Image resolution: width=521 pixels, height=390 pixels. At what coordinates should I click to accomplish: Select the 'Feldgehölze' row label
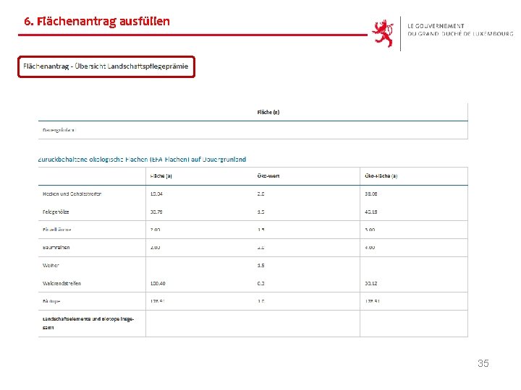pos(56,212)
